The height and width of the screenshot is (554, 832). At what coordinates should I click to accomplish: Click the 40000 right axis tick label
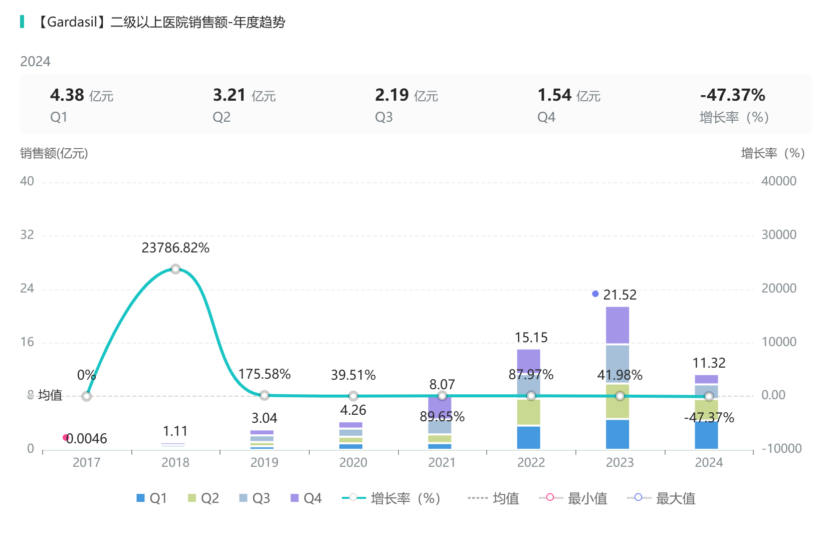(x=779, y=181)
